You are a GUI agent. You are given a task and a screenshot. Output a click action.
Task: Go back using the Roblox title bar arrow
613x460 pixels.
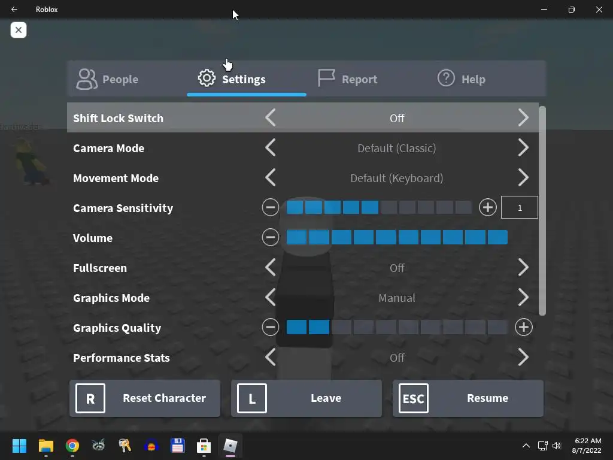pyautogui.click(x=14, y=9)
